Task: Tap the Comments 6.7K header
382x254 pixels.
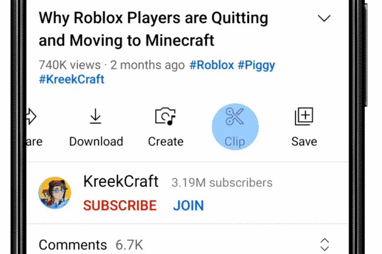Action: 91,244
